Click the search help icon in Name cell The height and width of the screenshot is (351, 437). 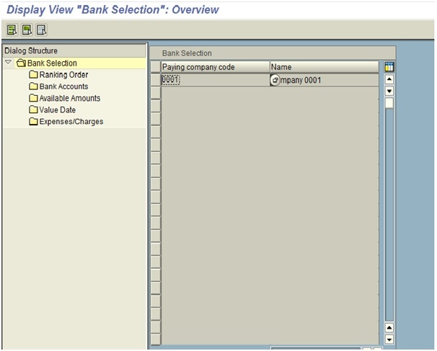click(x=275, y=80)
